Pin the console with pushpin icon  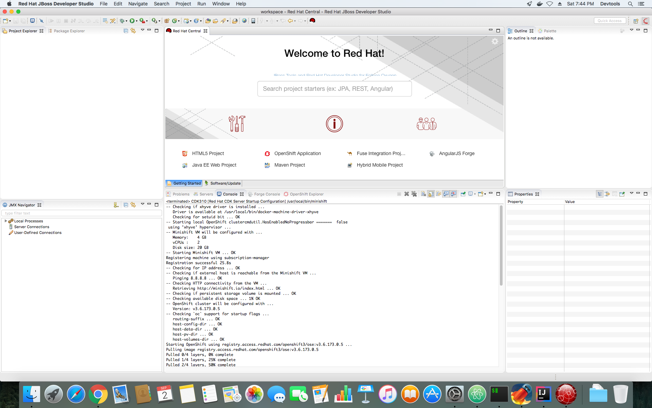pyautogui.click(x=463, y=194)
